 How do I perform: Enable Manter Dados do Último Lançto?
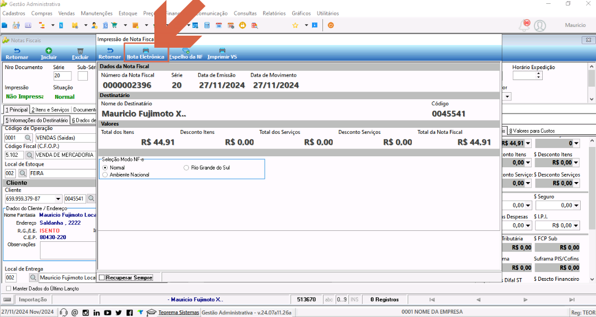coord(9,288)
